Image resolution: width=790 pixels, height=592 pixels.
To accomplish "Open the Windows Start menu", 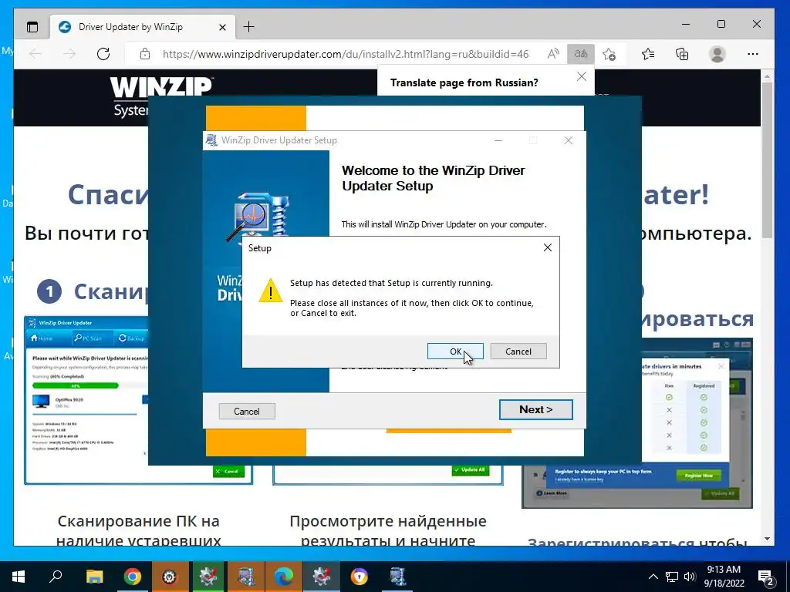I will tap(19, 577).
